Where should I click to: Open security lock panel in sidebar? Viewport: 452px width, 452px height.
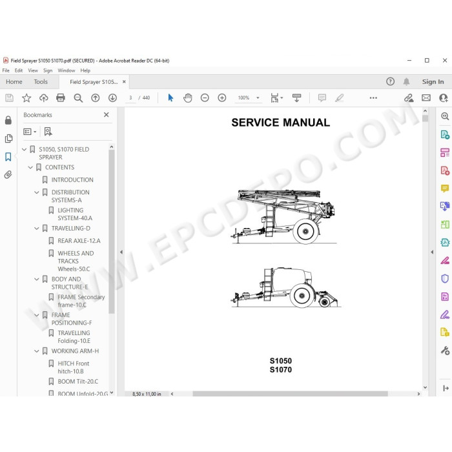point(8,120)
